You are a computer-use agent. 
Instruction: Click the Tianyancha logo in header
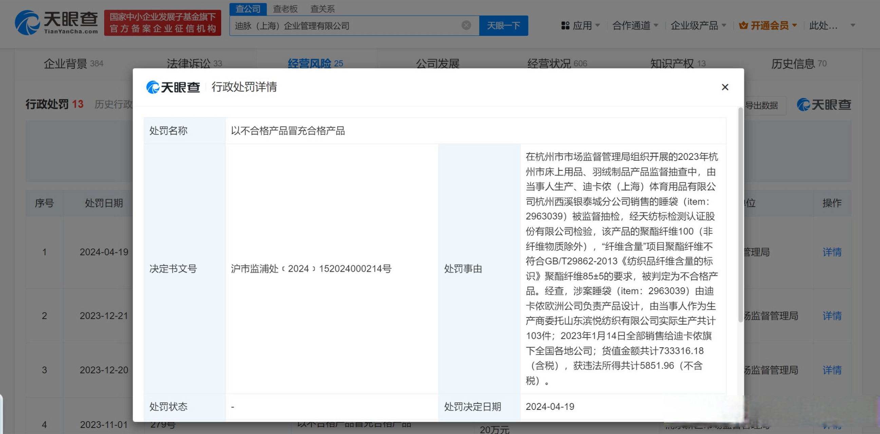[x=56, y=22]
